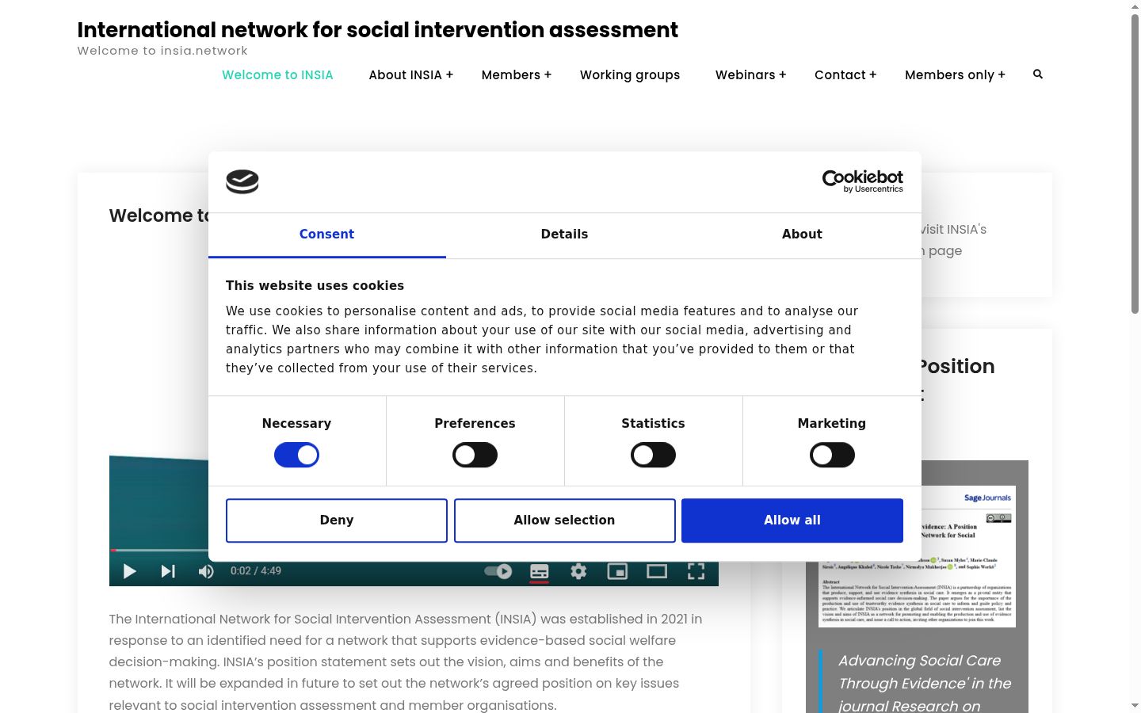Play the video with the play button
This screenshot has width=1141, height=713.
pyautogui.click(x=130, y=571)
